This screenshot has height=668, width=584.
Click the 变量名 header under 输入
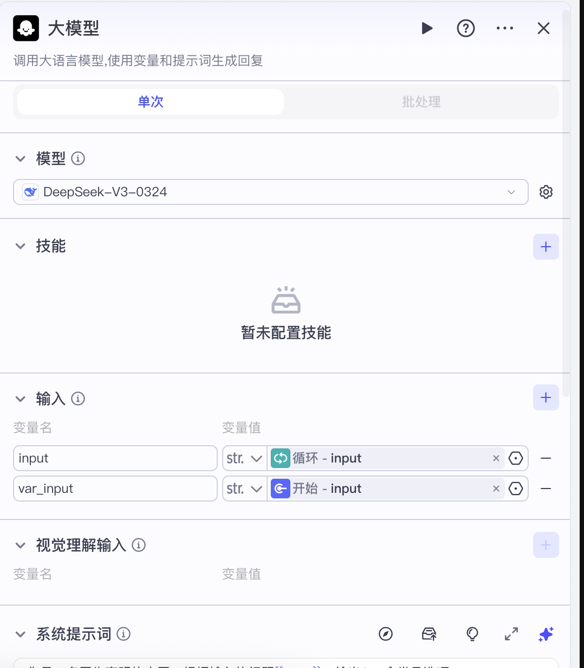pos(33,428)
